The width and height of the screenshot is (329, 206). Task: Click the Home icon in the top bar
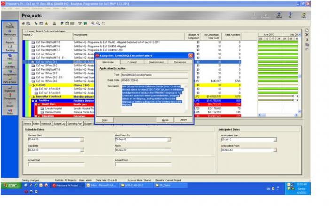(279, 15)
